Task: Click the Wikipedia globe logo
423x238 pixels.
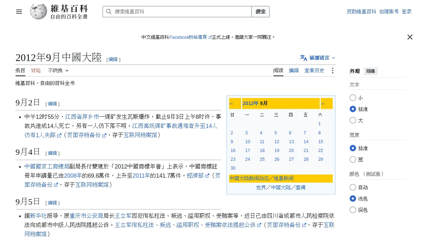Action: coord(38,12)
